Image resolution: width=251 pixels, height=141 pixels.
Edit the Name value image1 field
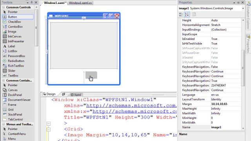point(226,127)
